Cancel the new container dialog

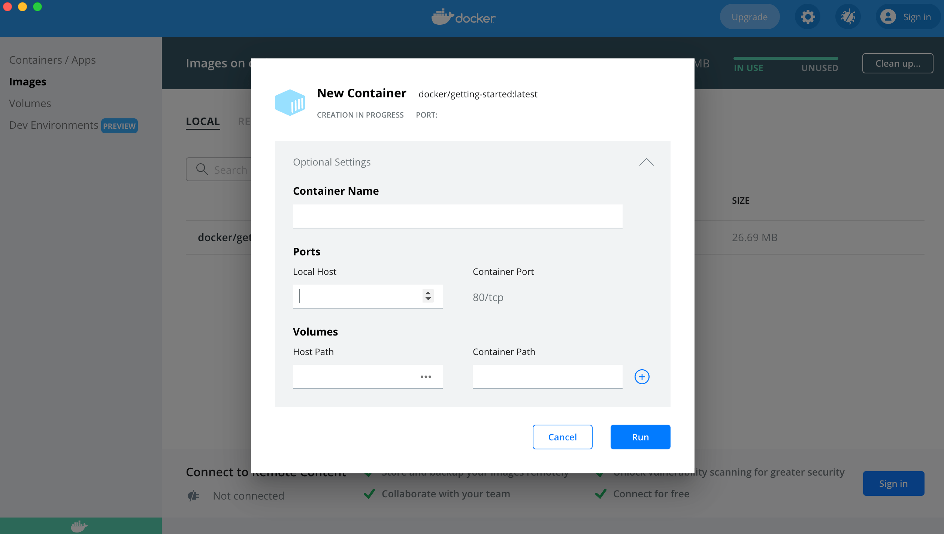point(562,437)
